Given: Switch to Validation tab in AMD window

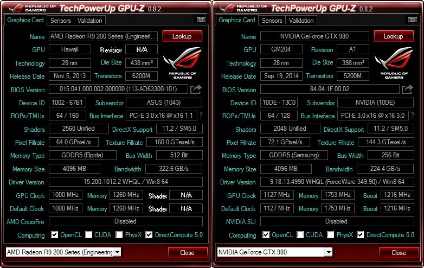Looking at the screenshot, I should pyautogui.click(x=90, y=21).
